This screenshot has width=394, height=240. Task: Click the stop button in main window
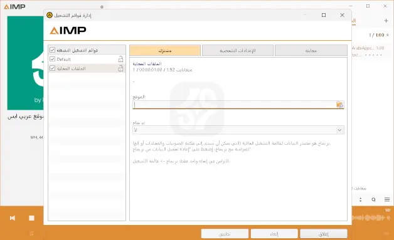point(31,218)
